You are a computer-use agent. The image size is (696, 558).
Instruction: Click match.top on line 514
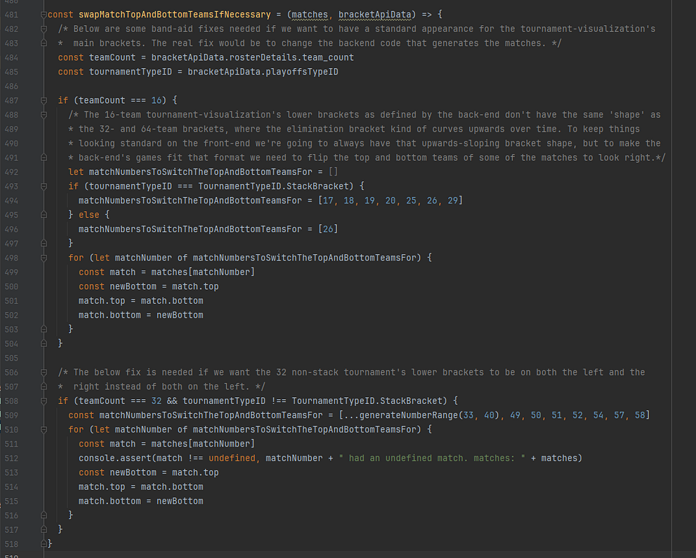pos(102,487)
